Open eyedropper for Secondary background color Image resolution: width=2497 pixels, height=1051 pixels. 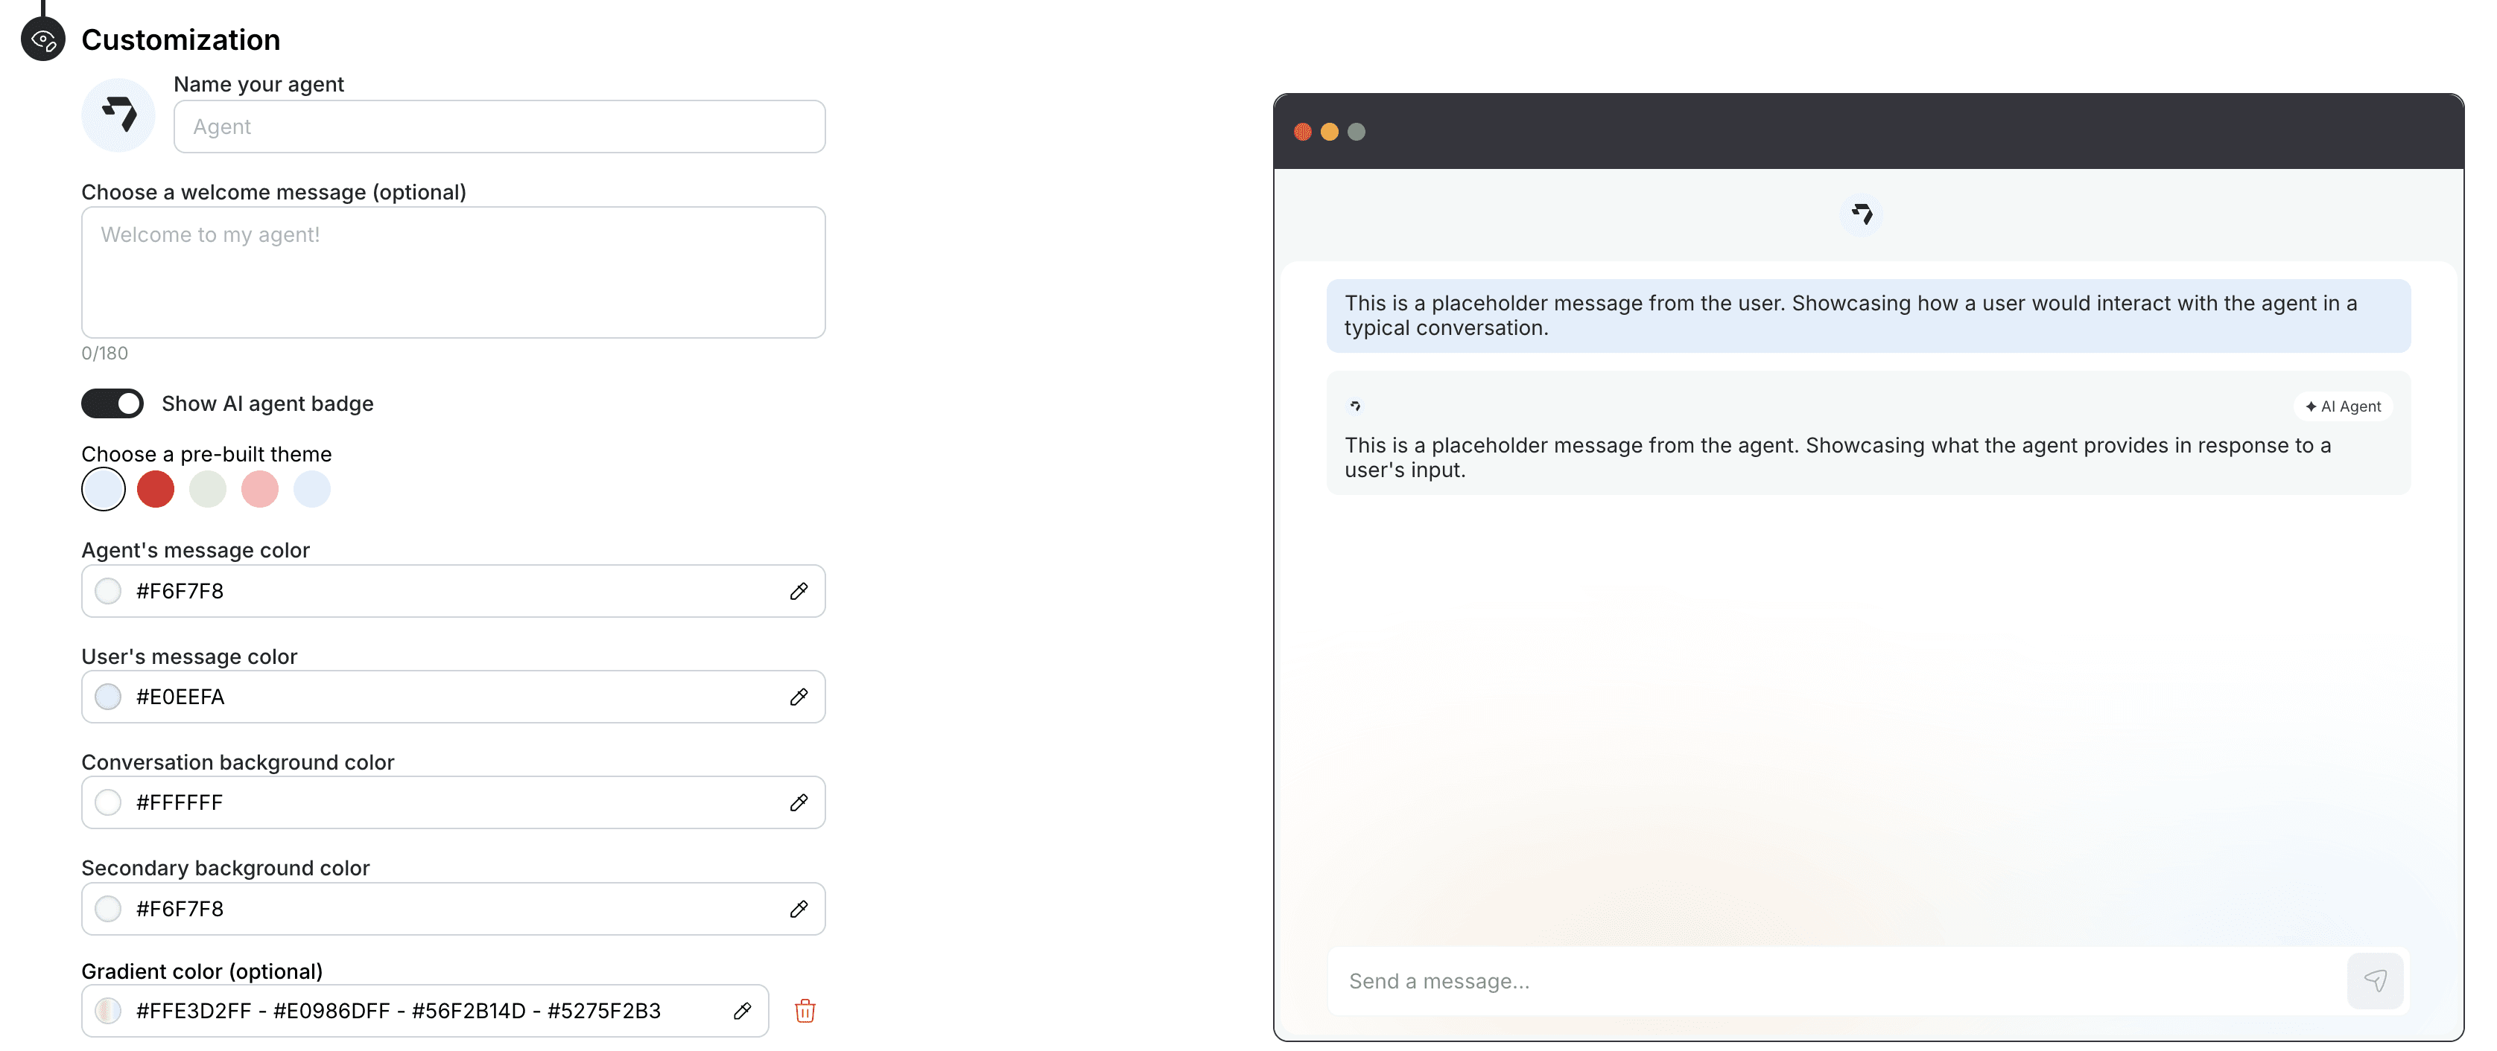[799, 909]
